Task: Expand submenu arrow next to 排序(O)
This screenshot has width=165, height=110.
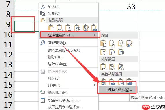Action: [95, 85]
